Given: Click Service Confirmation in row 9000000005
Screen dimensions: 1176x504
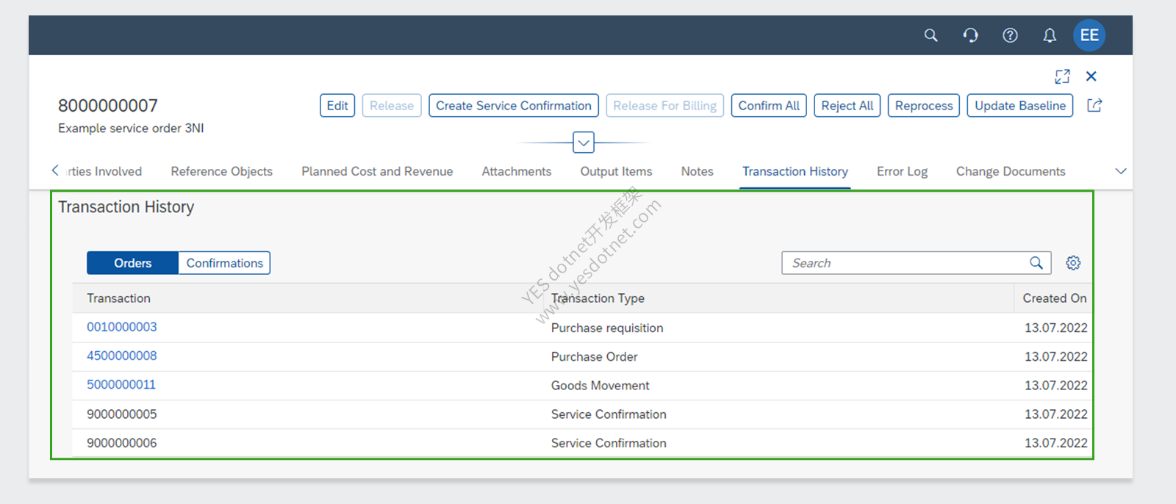Looking at the screenshot, I should 609,414.
